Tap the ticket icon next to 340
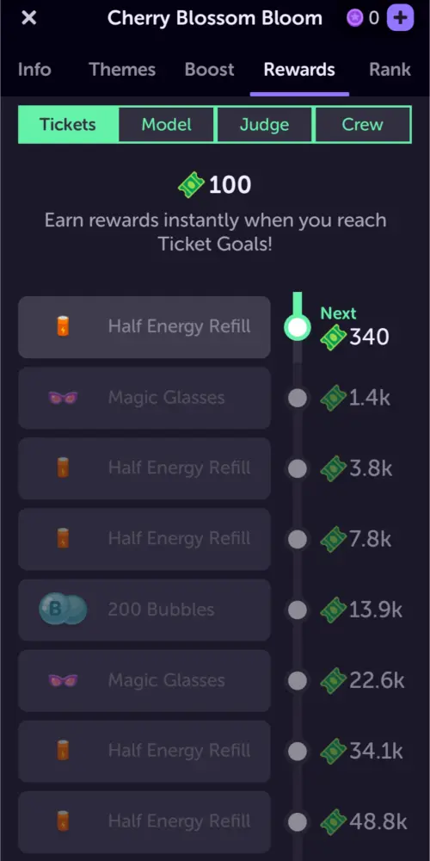This screenshot has width=430, height=861. 334,338
